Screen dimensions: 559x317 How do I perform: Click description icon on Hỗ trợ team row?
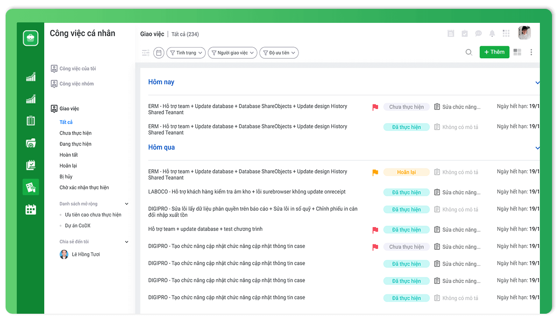click(437, 229)
